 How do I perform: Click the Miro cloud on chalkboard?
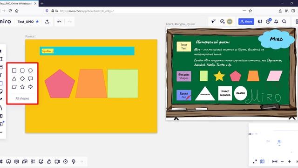[x=276, y=39]
